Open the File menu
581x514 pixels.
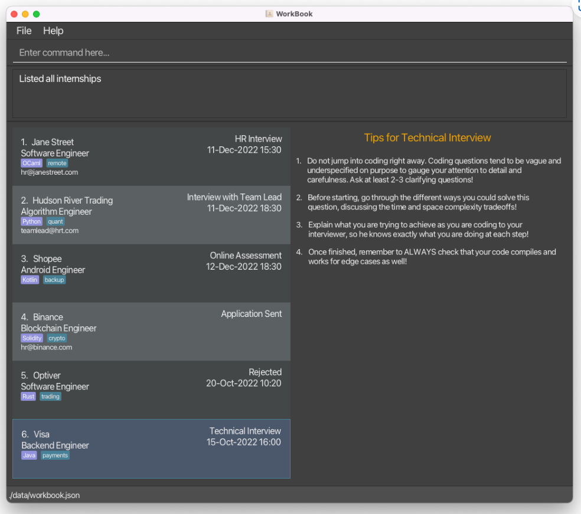tap(24, 31)
